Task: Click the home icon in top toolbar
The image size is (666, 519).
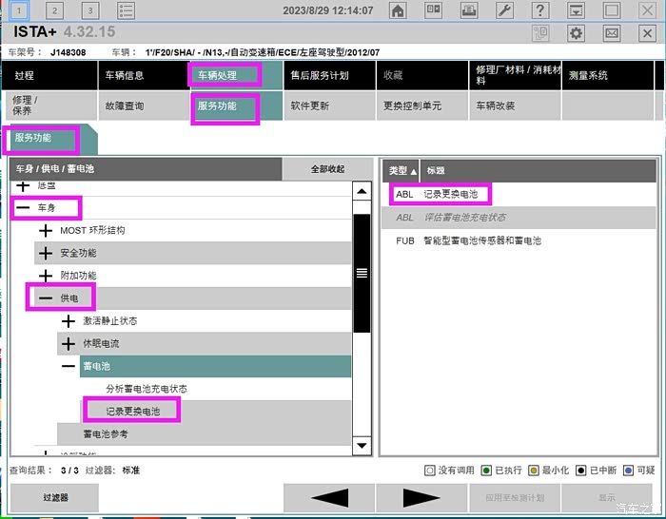Action: pyautogui.click(x=398, y=10)
